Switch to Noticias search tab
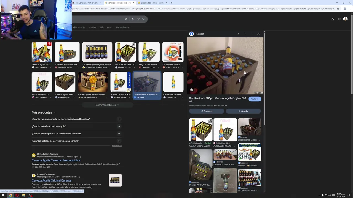353x198 pixels. coord(92,28)
